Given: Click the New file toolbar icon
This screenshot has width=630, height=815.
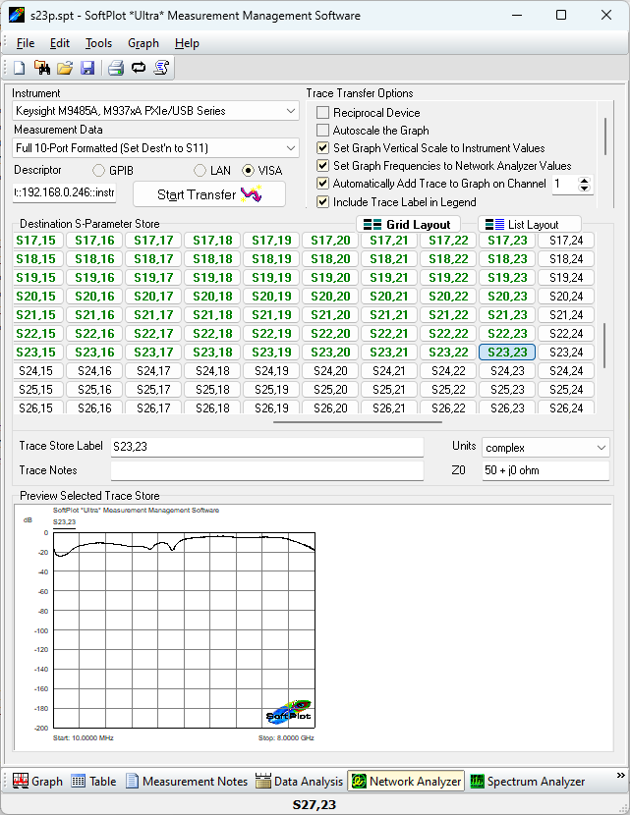Looking at the screenshot, I should pos(19,68).
